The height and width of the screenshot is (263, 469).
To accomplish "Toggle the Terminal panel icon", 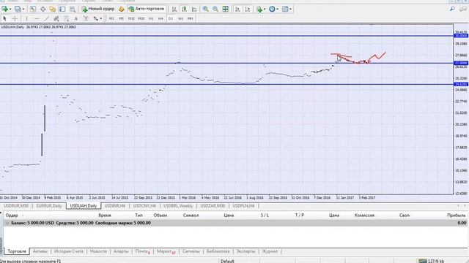I will click(62, 9).
